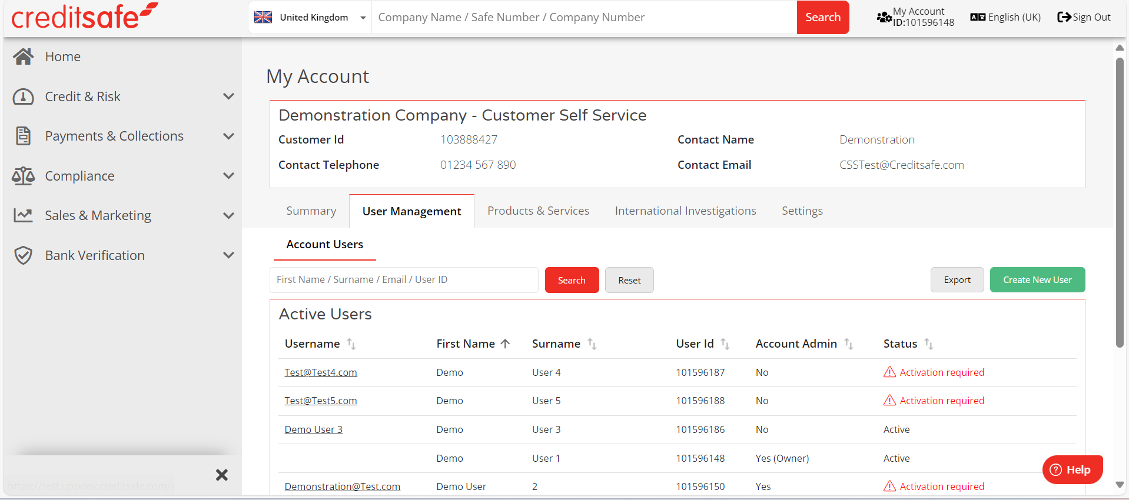The height and width of the screenshot is (500, 1129).
Task: Open the My Account menu
Action: 915,17
